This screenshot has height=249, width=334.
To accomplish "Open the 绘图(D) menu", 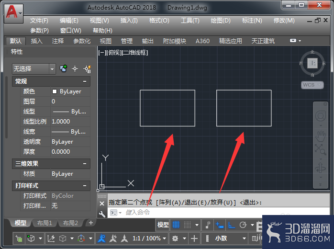I will (x=221, y=21).
